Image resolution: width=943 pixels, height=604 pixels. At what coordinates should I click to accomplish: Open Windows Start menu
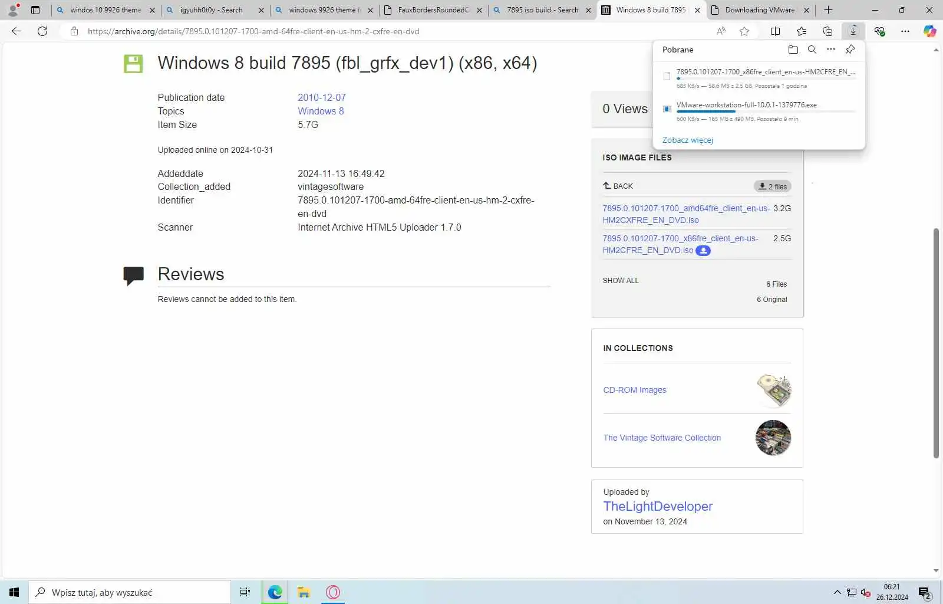point(14,592)
